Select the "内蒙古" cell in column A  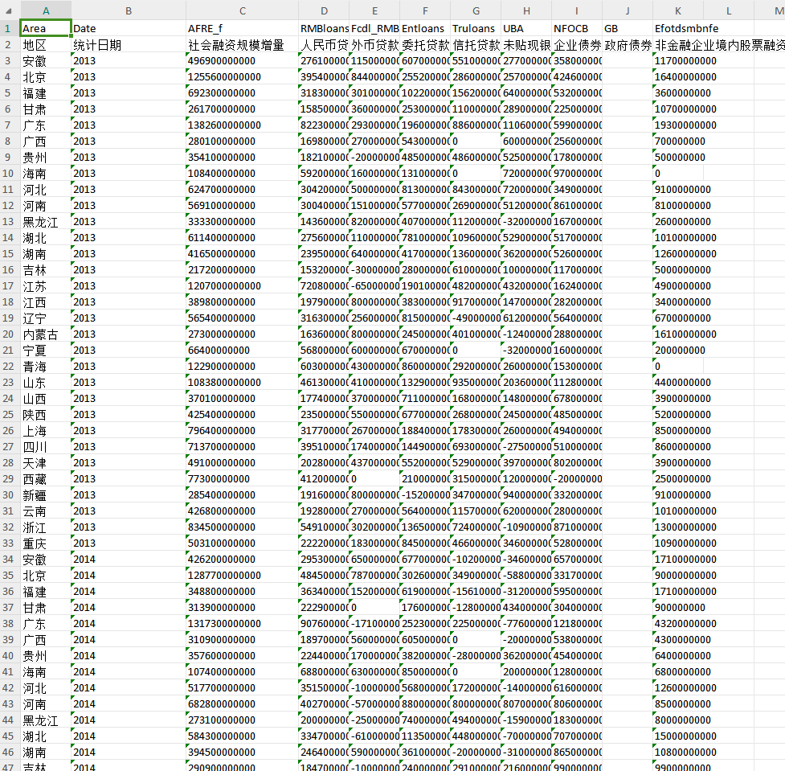pos(45,334)
